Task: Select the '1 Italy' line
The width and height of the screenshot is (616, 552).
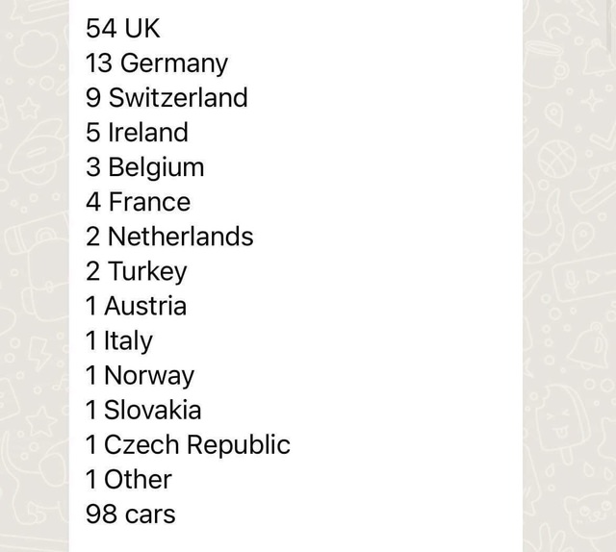Action: pos(119,341)
